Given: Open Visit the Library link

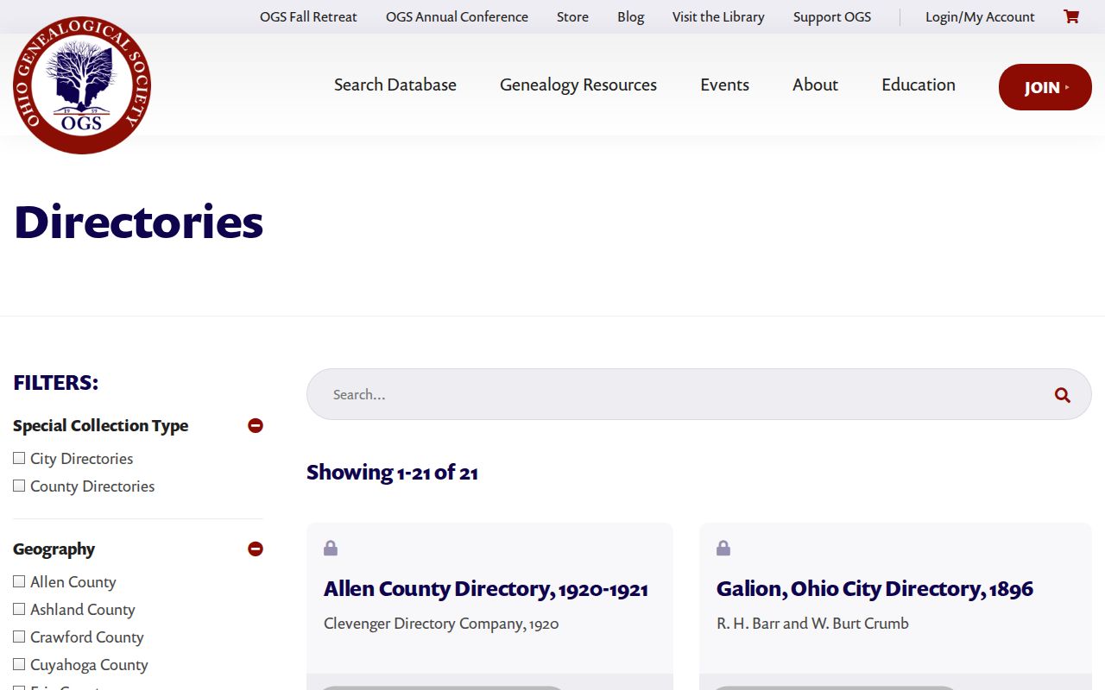Looking at the screenshot, I should (x=718, y=16).
